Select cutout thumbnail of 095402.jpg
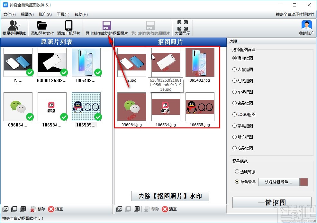Screen dimensions: 317x223 coord(200,62)
